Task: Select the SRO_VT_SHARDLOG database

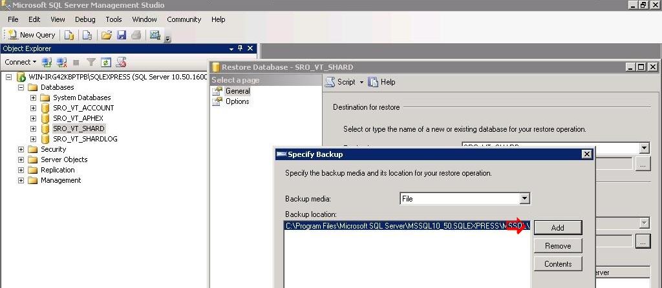Action: click(85, 139)
